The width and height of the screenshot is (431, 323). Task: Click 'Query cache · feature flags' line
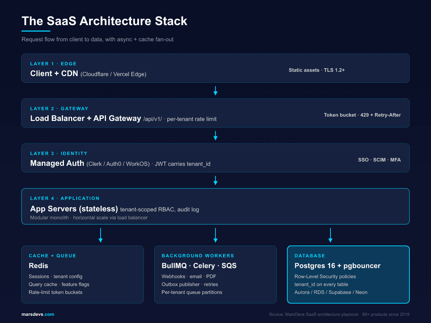pos(59,284)
